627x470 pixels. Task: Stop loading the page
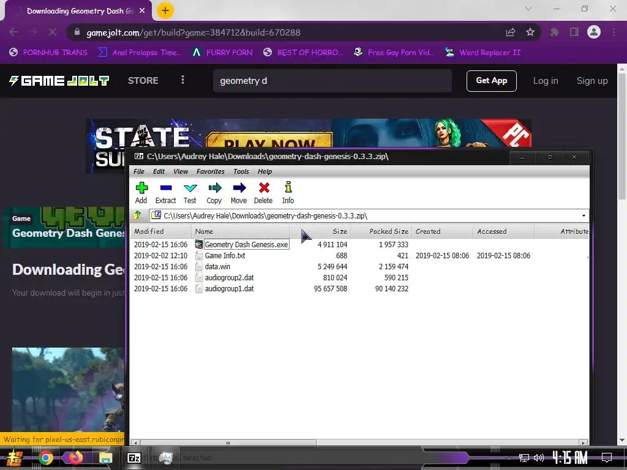point(53,32)
